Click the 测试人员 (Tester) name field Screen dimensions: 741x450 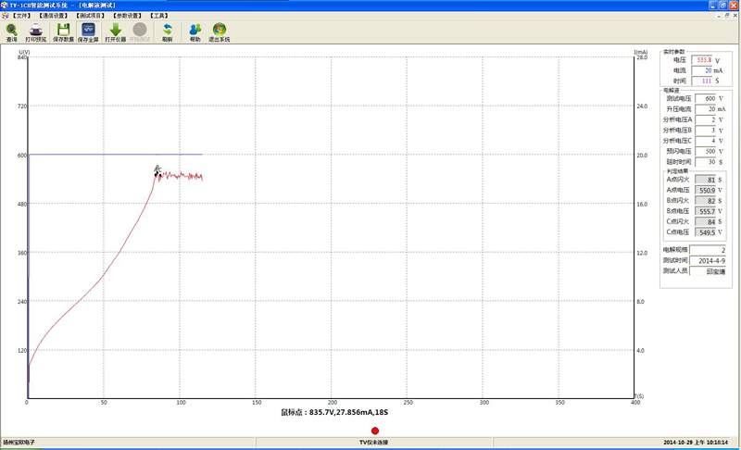point(710,271)
